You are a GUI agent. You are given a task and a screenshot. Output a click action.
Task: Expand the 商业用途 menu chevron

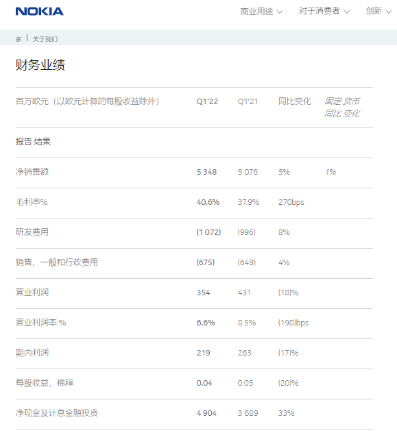click(x=280, y=12)
